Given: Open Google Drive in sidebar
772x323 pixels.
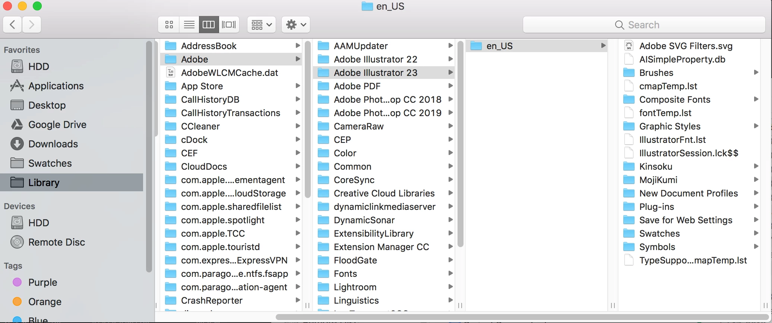Looking at the screenshot, I should 72,125.
